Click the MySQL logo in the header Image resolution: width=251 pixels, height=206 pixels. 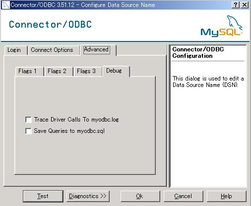tap(222, 26)
